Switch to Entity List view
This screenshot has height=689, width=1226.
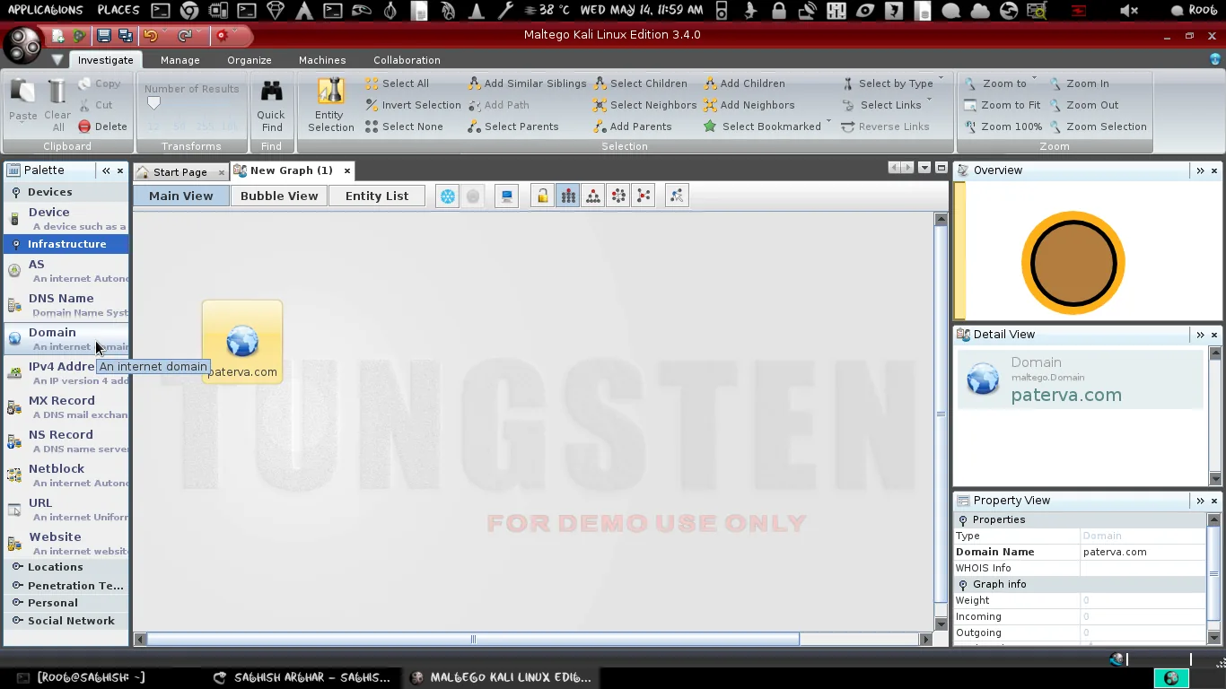tap(377, 196)
